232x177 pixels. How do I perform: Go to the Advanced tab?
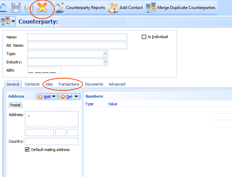click(x=117, y=84)
